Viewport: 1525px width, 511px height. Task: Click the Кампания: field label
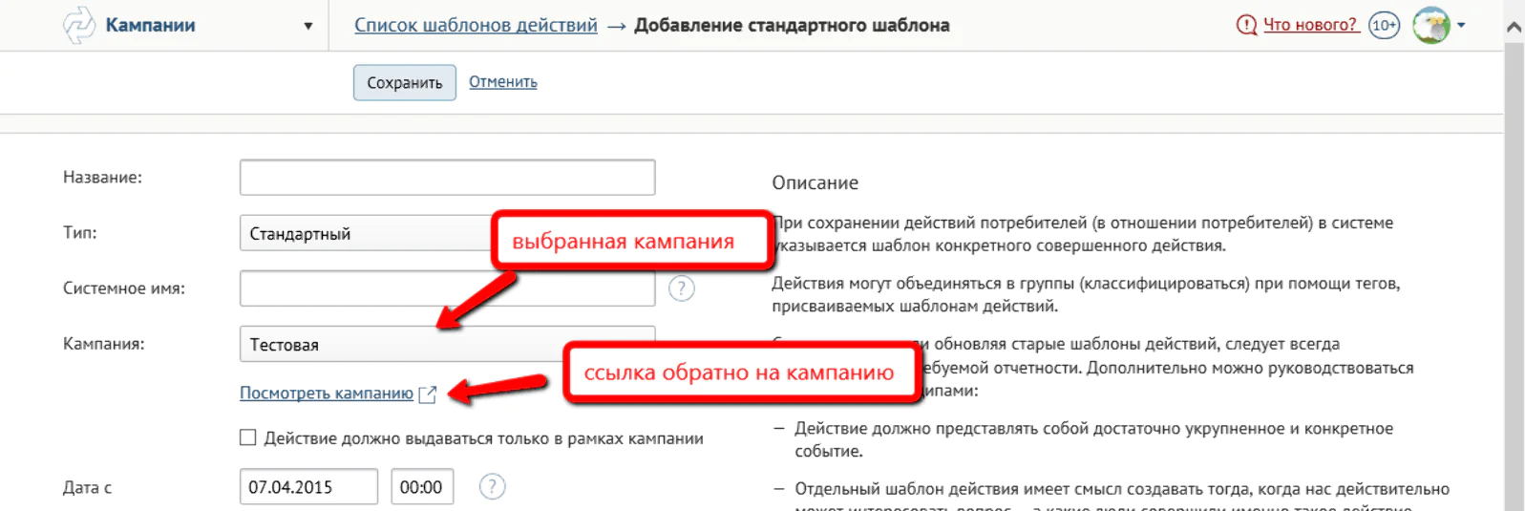tap(104, 344)
